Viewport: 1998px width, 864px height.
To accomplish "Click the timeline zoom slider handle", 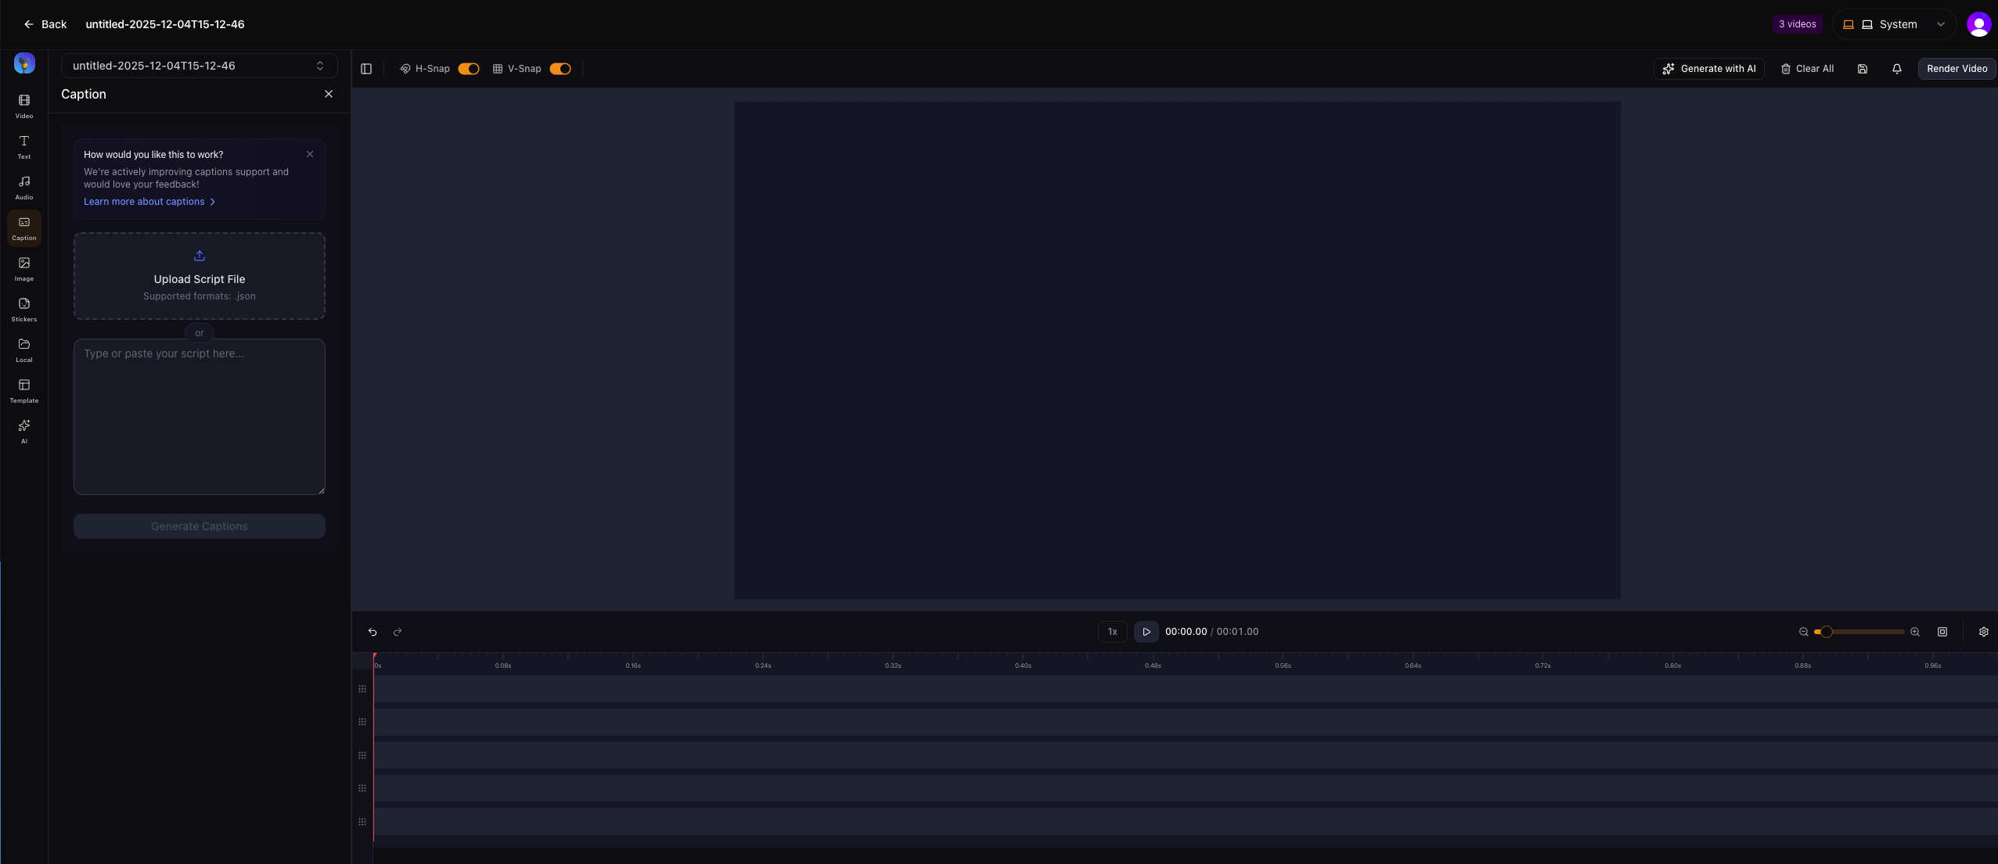I will click(1826, 632).
